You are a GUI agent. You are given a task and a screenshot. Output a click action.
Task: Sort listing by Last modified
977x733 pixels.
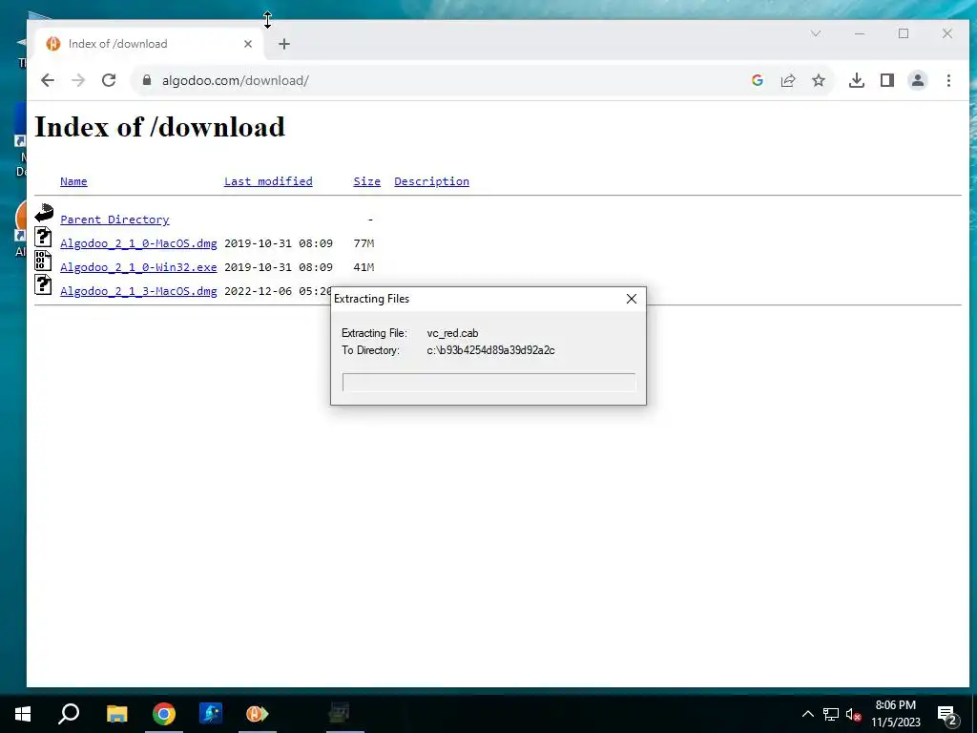(268, 181)
